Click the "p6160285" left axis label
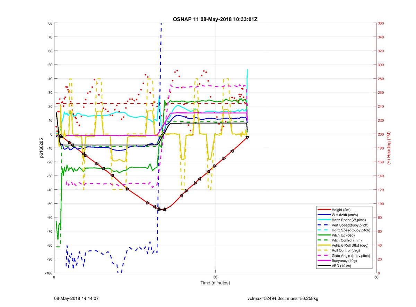The image size is (416, 307). 41,148
